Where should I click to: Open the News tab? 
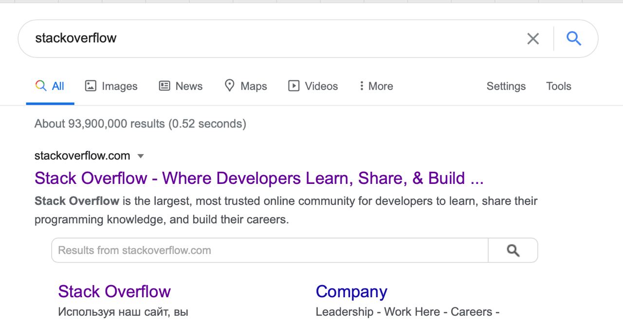181,86
